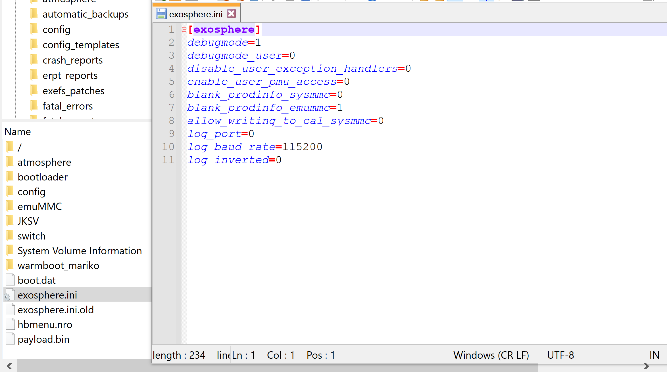
Task: Click the payload.bin file icon
Action: [x=10, y=339]
